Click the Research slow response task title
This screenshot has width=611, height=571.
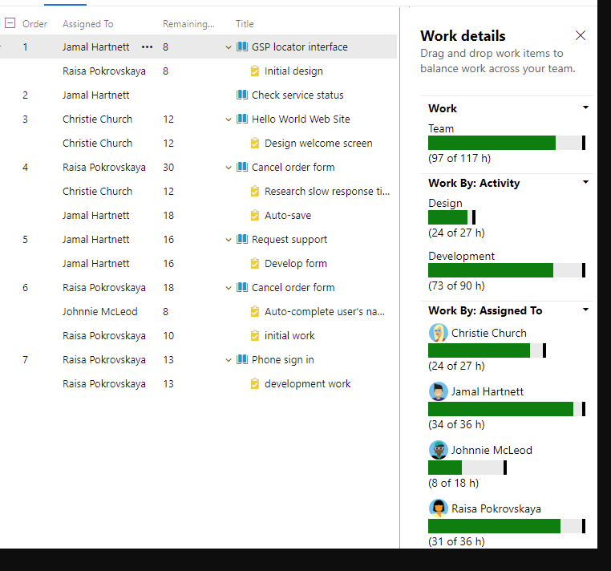(x=327, y=191)
